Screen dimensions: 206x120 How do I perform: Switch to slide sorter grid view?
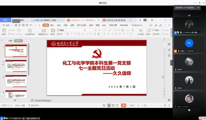click(113, 105)
